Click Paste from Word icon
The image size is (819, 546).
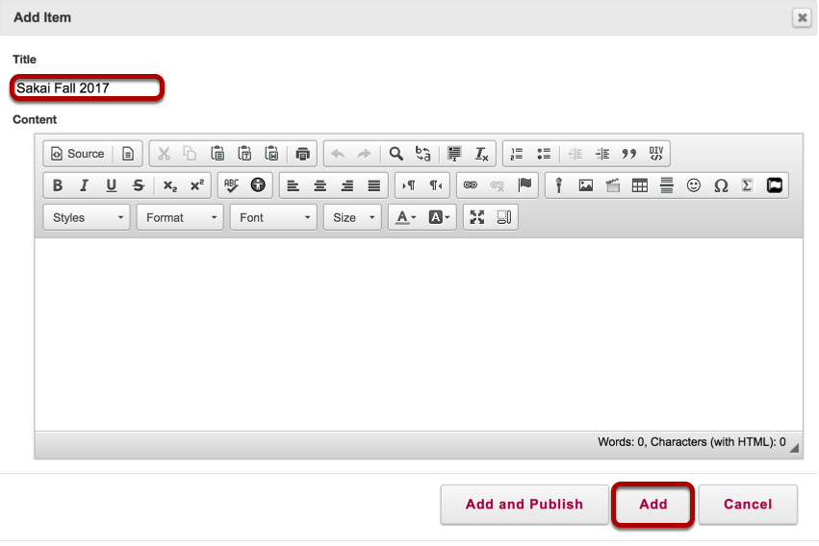tap(271, 154)
